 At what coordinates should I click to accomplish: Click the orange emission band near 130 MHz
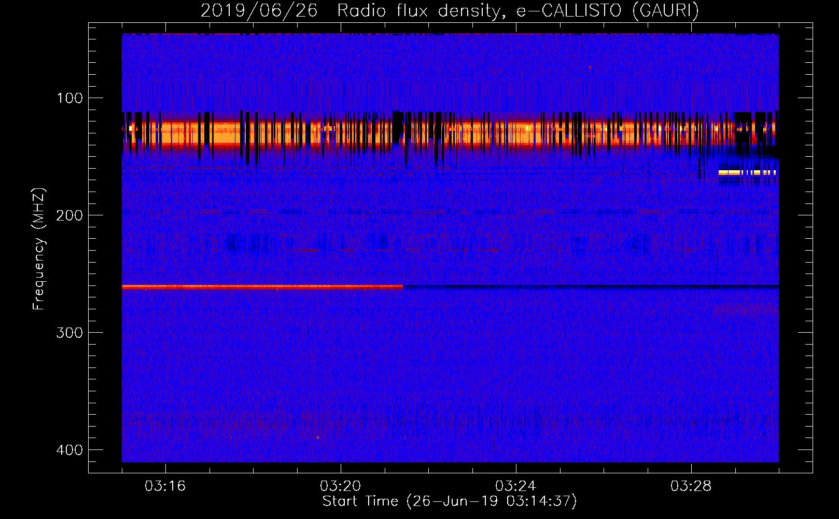coord(449,134)
